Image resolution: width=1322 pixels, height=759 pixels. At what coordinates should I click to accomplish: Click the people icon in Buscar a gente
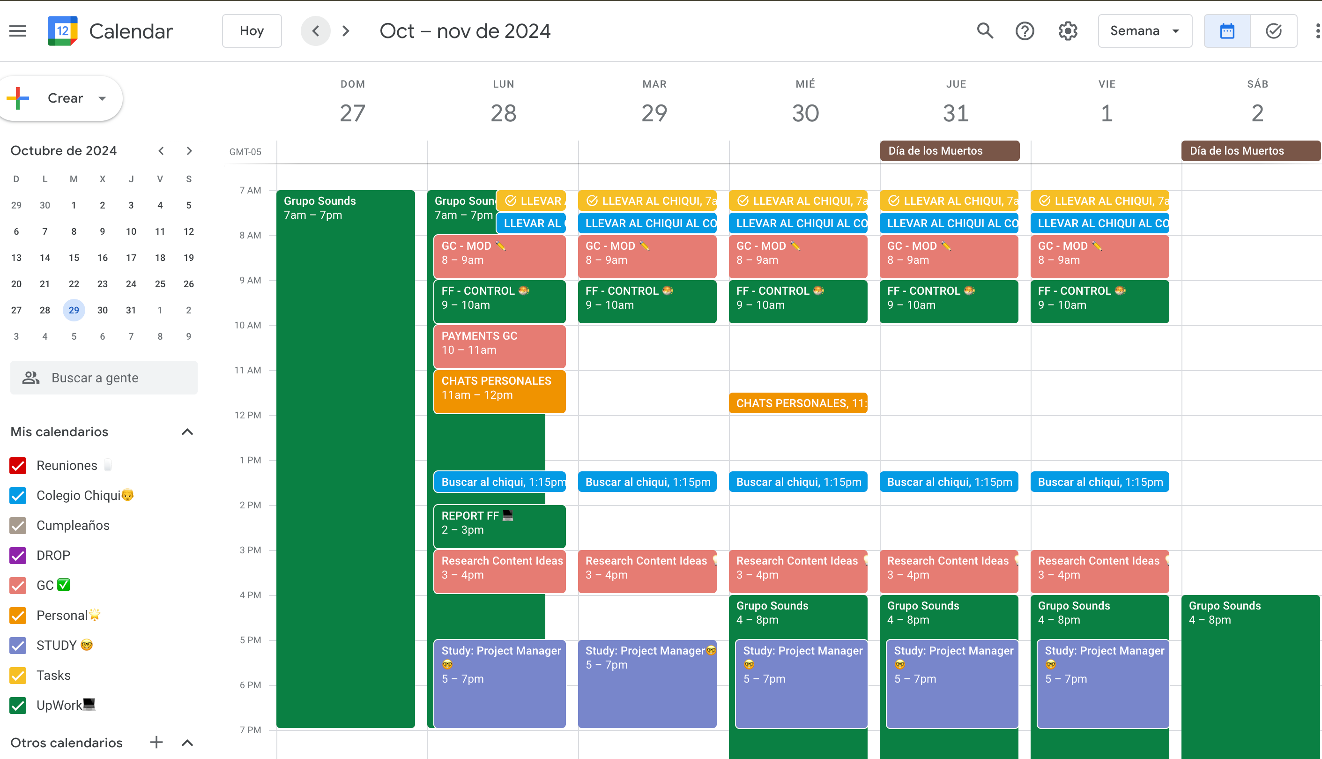[31, 378]
